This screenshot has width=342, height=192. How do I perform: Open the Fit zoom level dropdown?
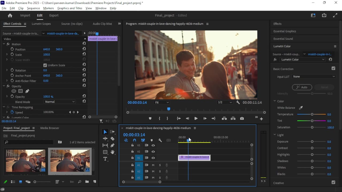162,102
